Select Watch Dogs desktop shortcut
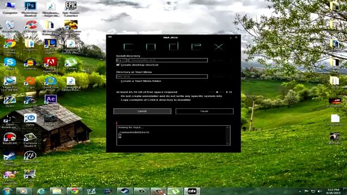 [30, 157]
